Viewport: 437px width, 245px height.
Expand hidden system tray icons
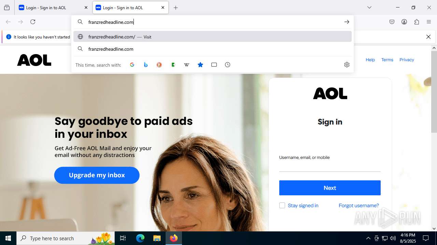coord(368,238)
